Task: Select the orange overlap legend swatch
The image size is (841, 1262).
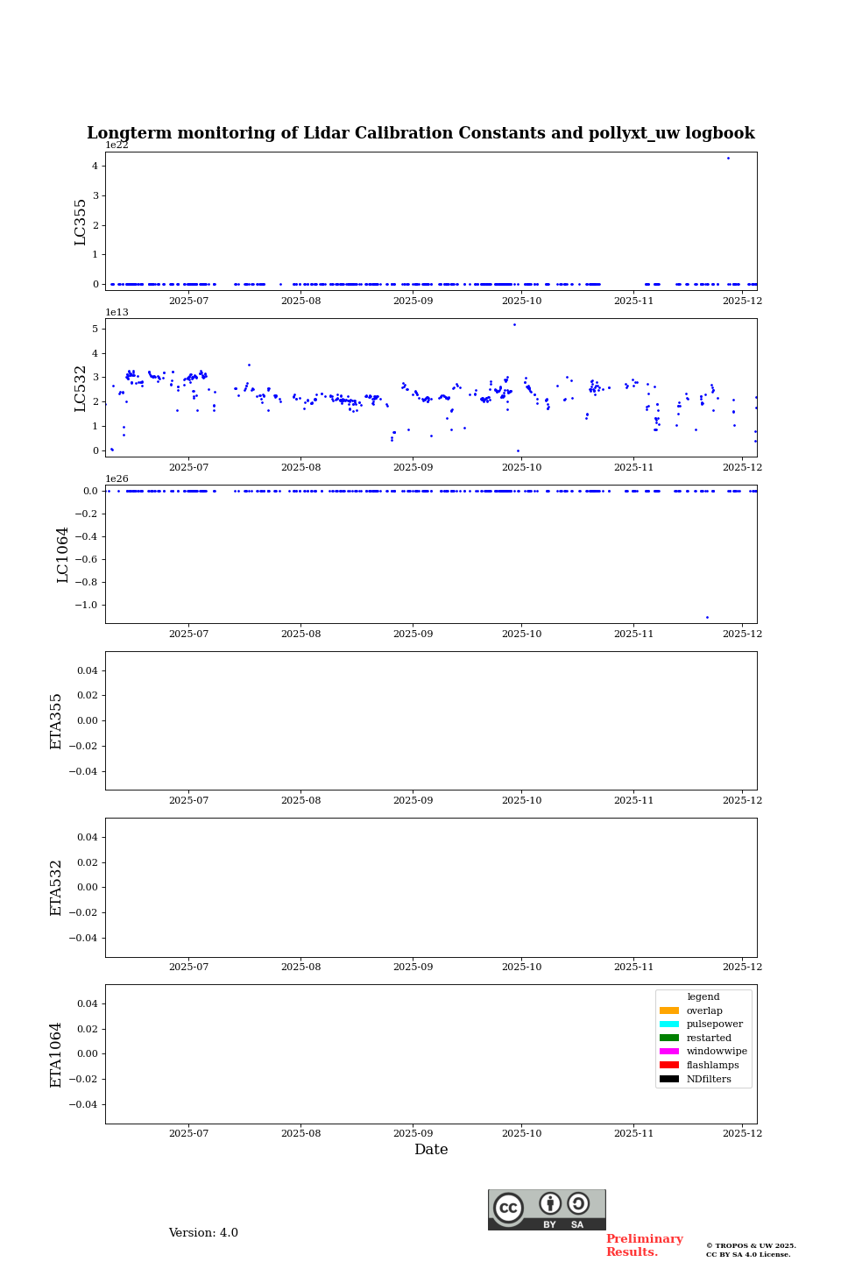Action: 669,1010
